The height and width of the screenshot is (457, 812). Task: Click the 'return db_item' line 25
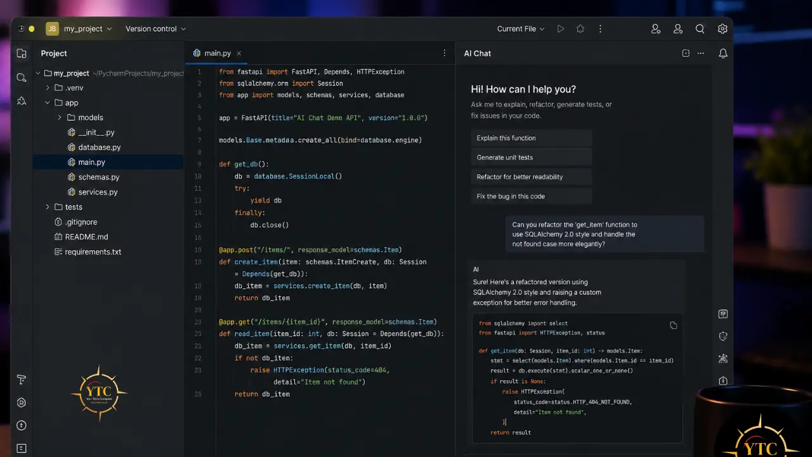point(262,394)
